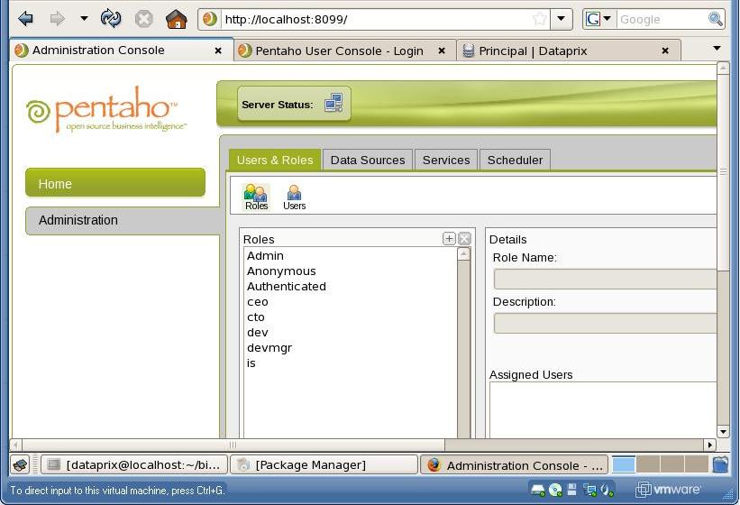Click the browser Back arrow
740x505 pixels.
click(x=25, y=19)
